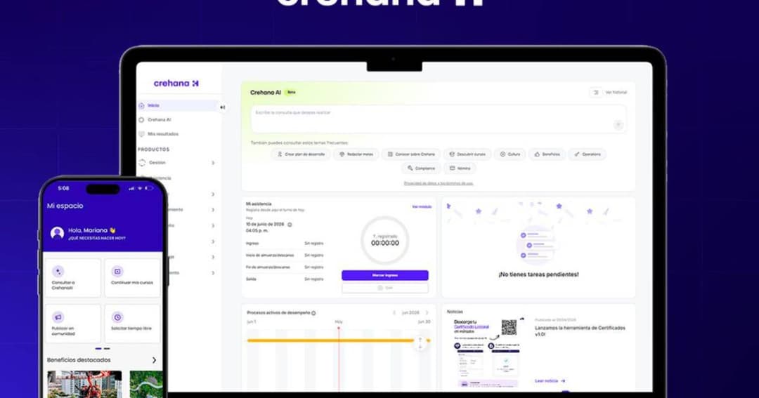Click the jun 2026 month label
The width and height of the screenshot is (759, 398).
410,313
